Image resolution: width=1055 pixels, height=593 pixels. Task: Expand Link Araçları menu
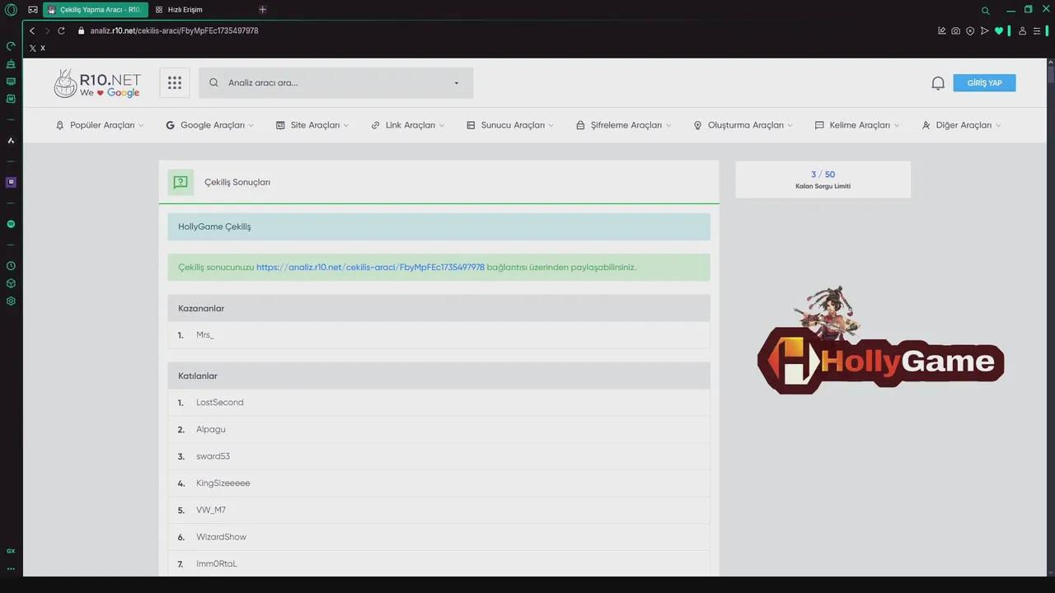(408, 125)
